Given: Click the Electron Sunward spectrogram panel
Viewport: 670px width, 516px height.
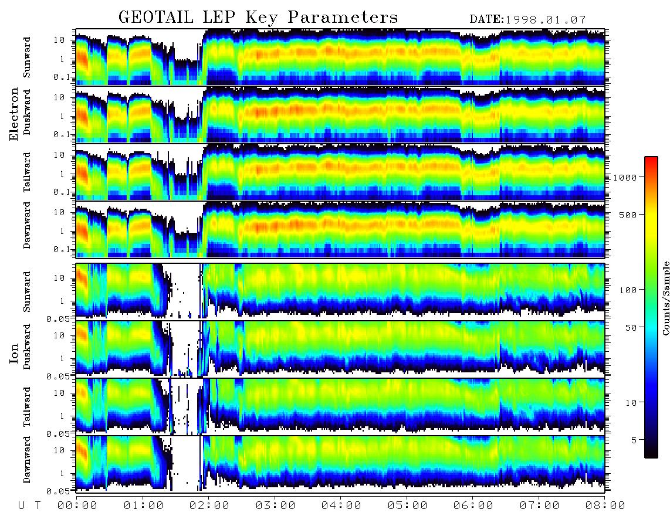Looking at the screenshot, I should pos(340,57).
